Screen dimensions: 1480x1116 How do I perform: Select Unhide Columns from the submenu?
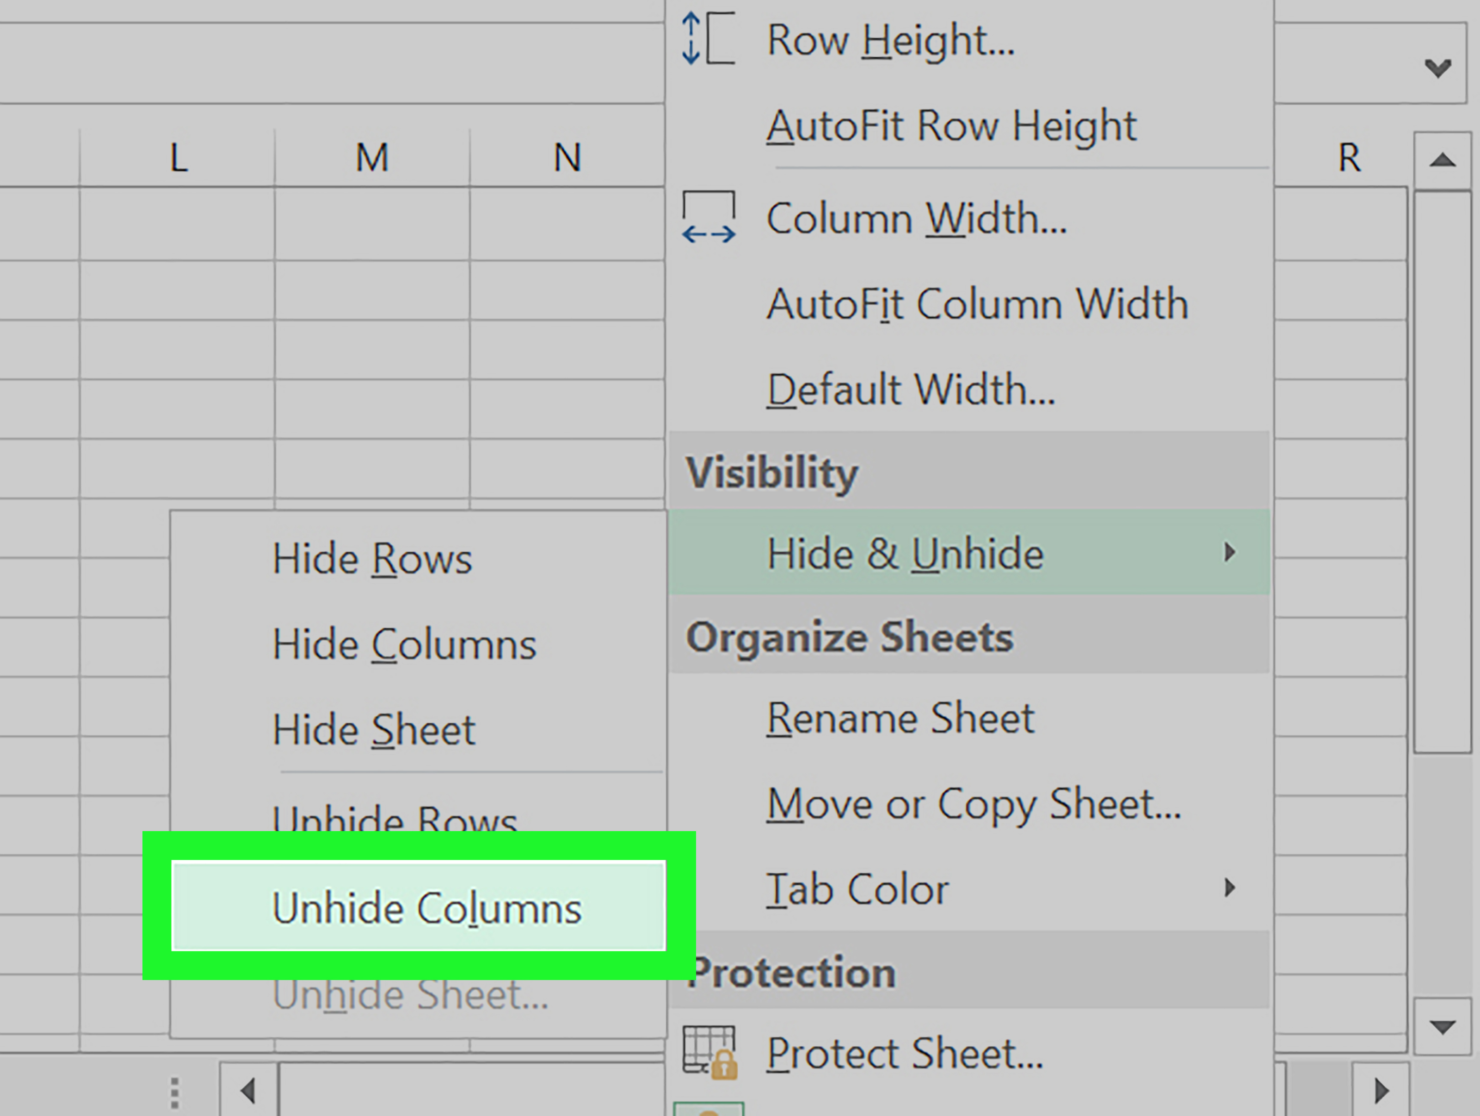[x=419, y=907]
